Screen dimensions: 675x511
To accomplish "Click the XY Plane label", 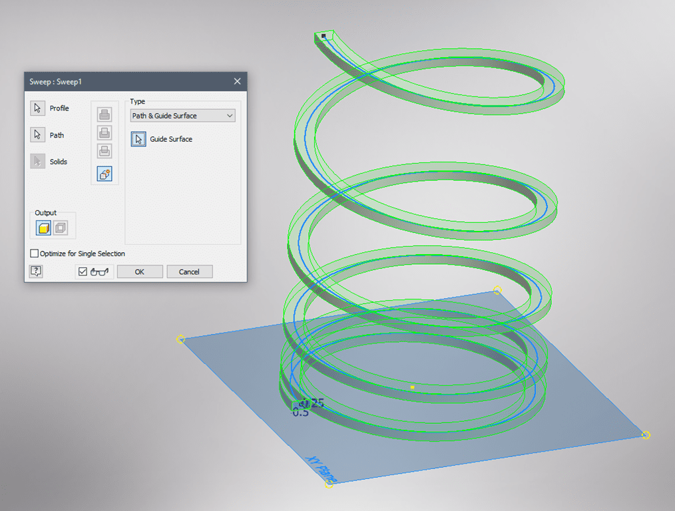I will pyautogui.click(x=322, y=468).
